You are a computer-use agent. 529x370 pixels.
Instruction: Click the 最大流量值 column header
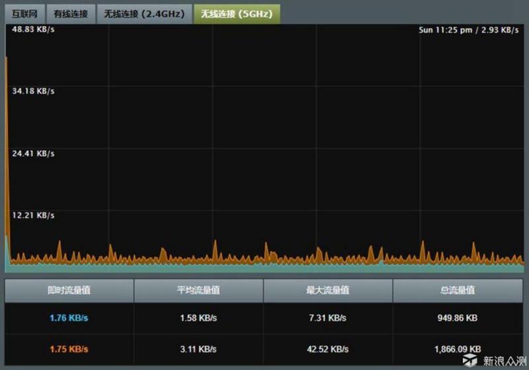[x=327, y=291]
